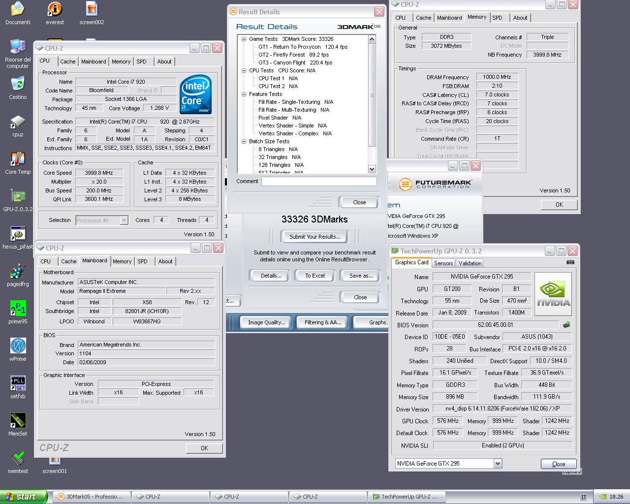Open Filtering & AA... button
Viewport: 630px width, 504px height.
point(322,322)
